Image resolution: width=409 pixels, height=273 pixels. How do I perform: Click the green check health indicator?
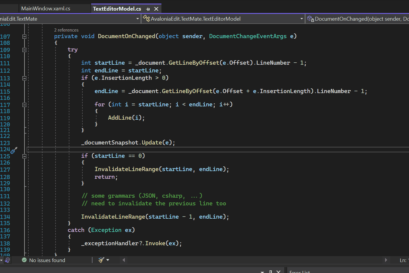click(24, 260)
